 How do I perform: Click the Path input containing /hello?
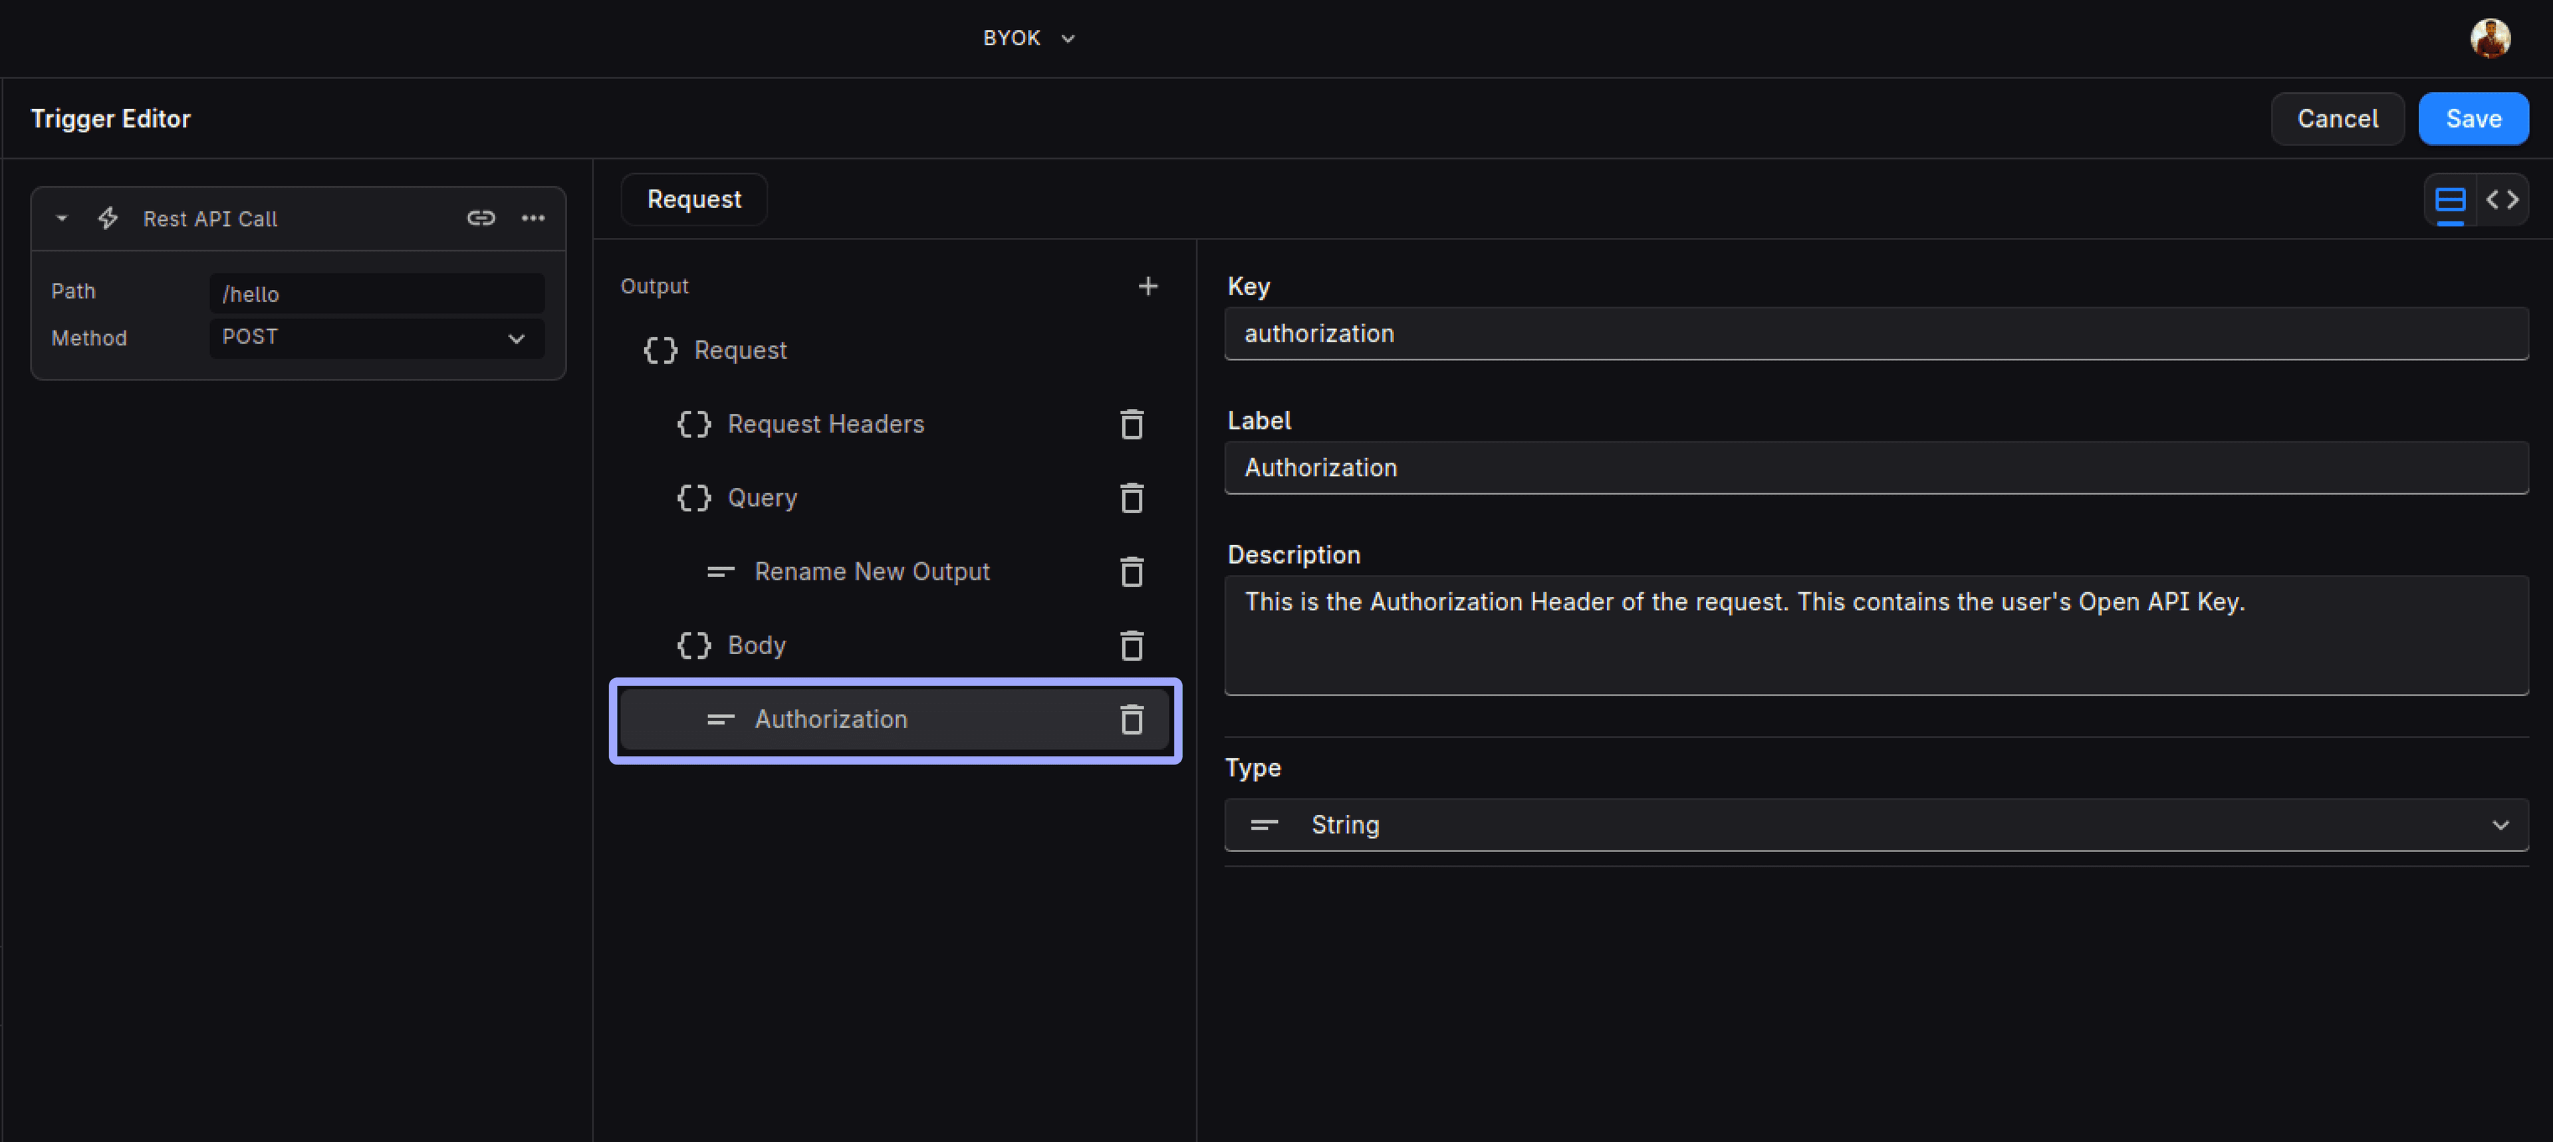click(376, 293)
